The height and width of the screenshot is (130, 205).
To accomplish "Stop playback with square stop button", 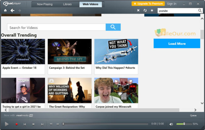I will 33,124.
